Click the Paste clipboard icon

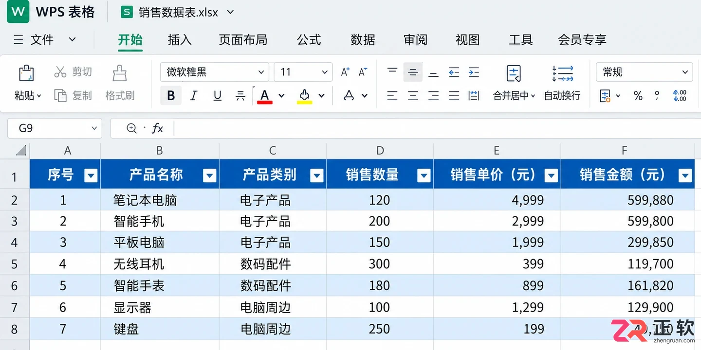[27, 73]
